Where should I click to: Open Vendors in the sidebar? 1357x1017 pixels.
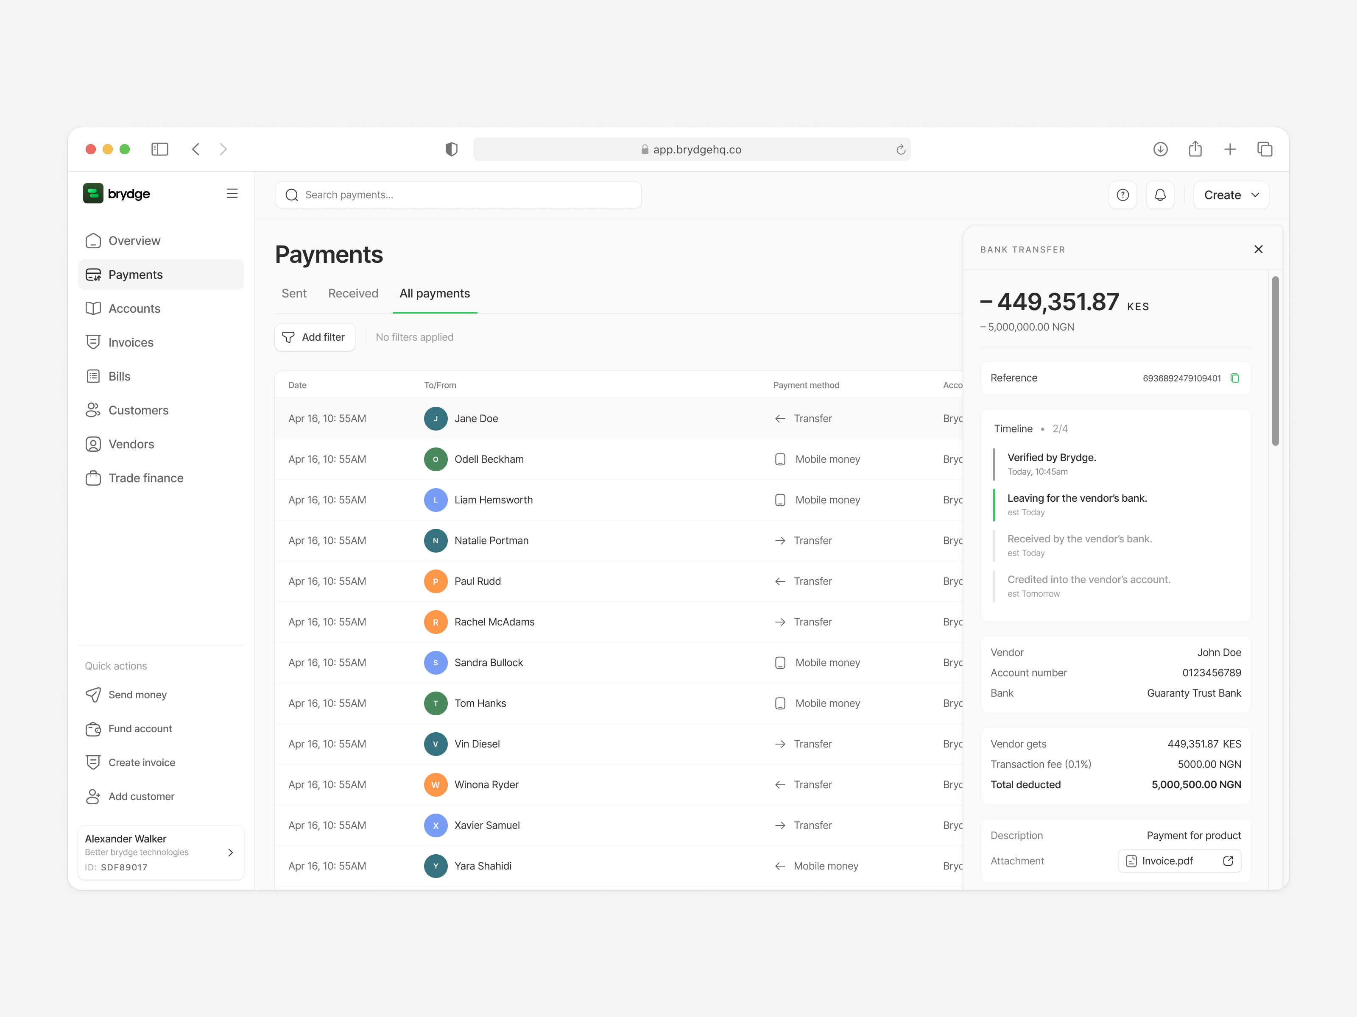131,444
